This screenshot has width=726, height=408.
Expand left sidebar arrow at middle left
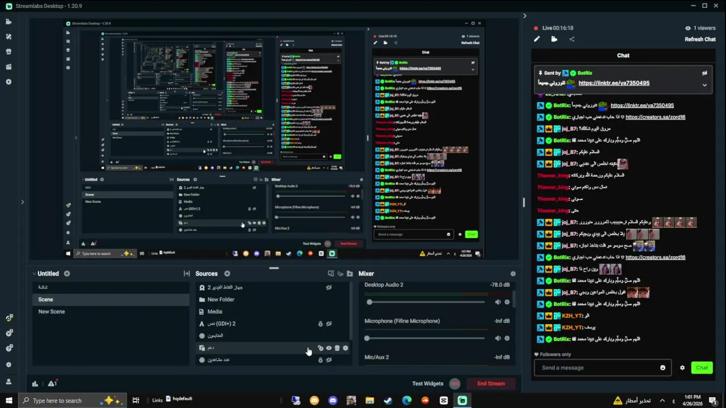click(22, 202)
